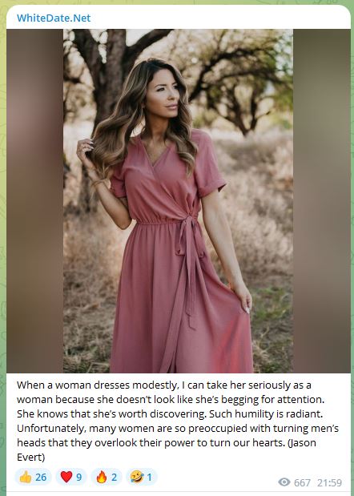Click the count 2 beside the fire emoji
The image size is (354, 496).
tap(114, 477)
